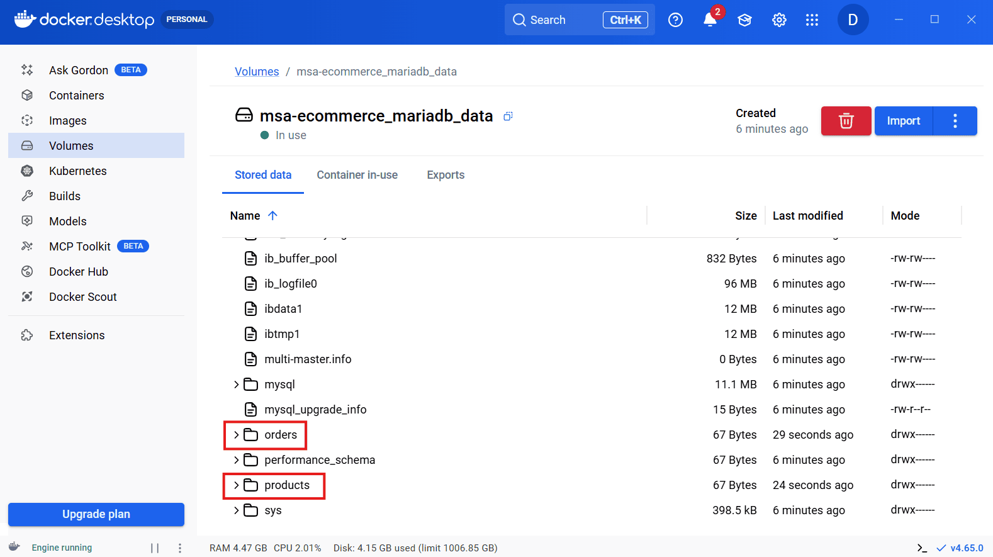
Task: Click the Kubernetes wheel icon
Action: (x=27, y=171)
